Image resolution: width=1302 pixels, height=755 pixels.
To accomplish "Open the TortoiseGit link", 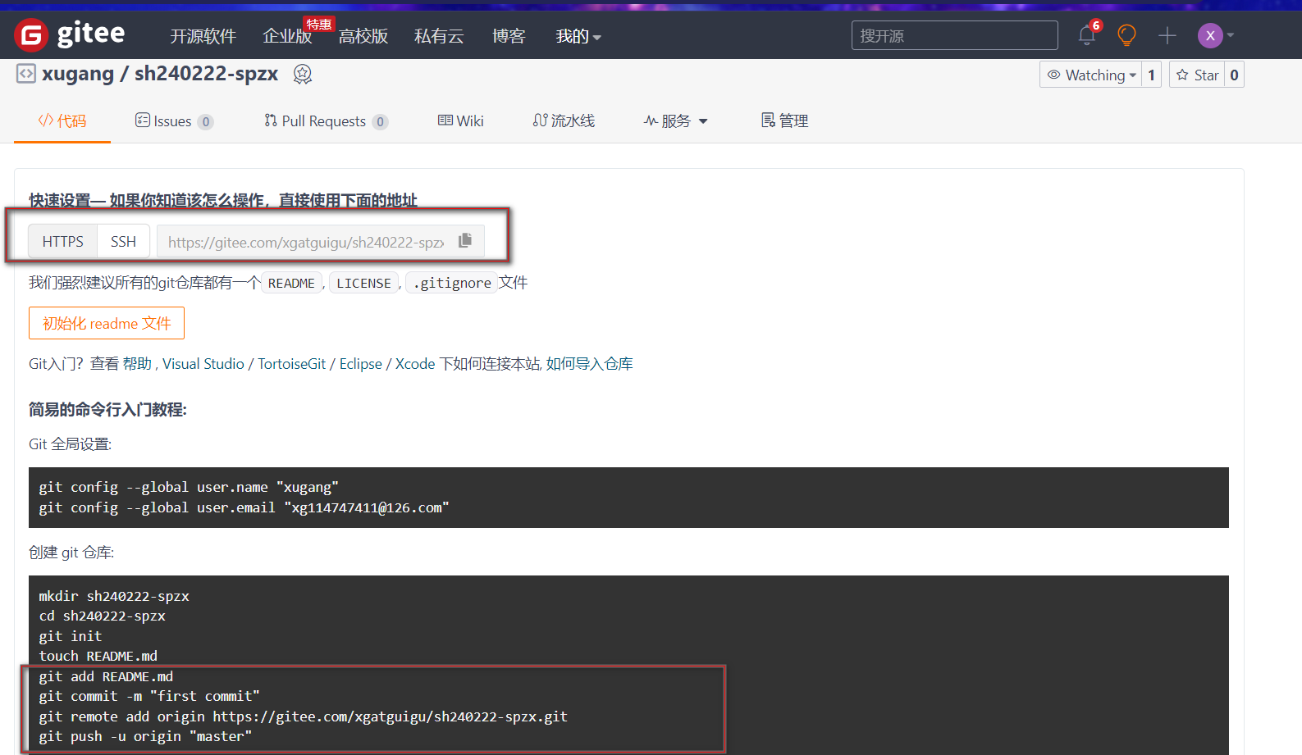I will 292,364.
